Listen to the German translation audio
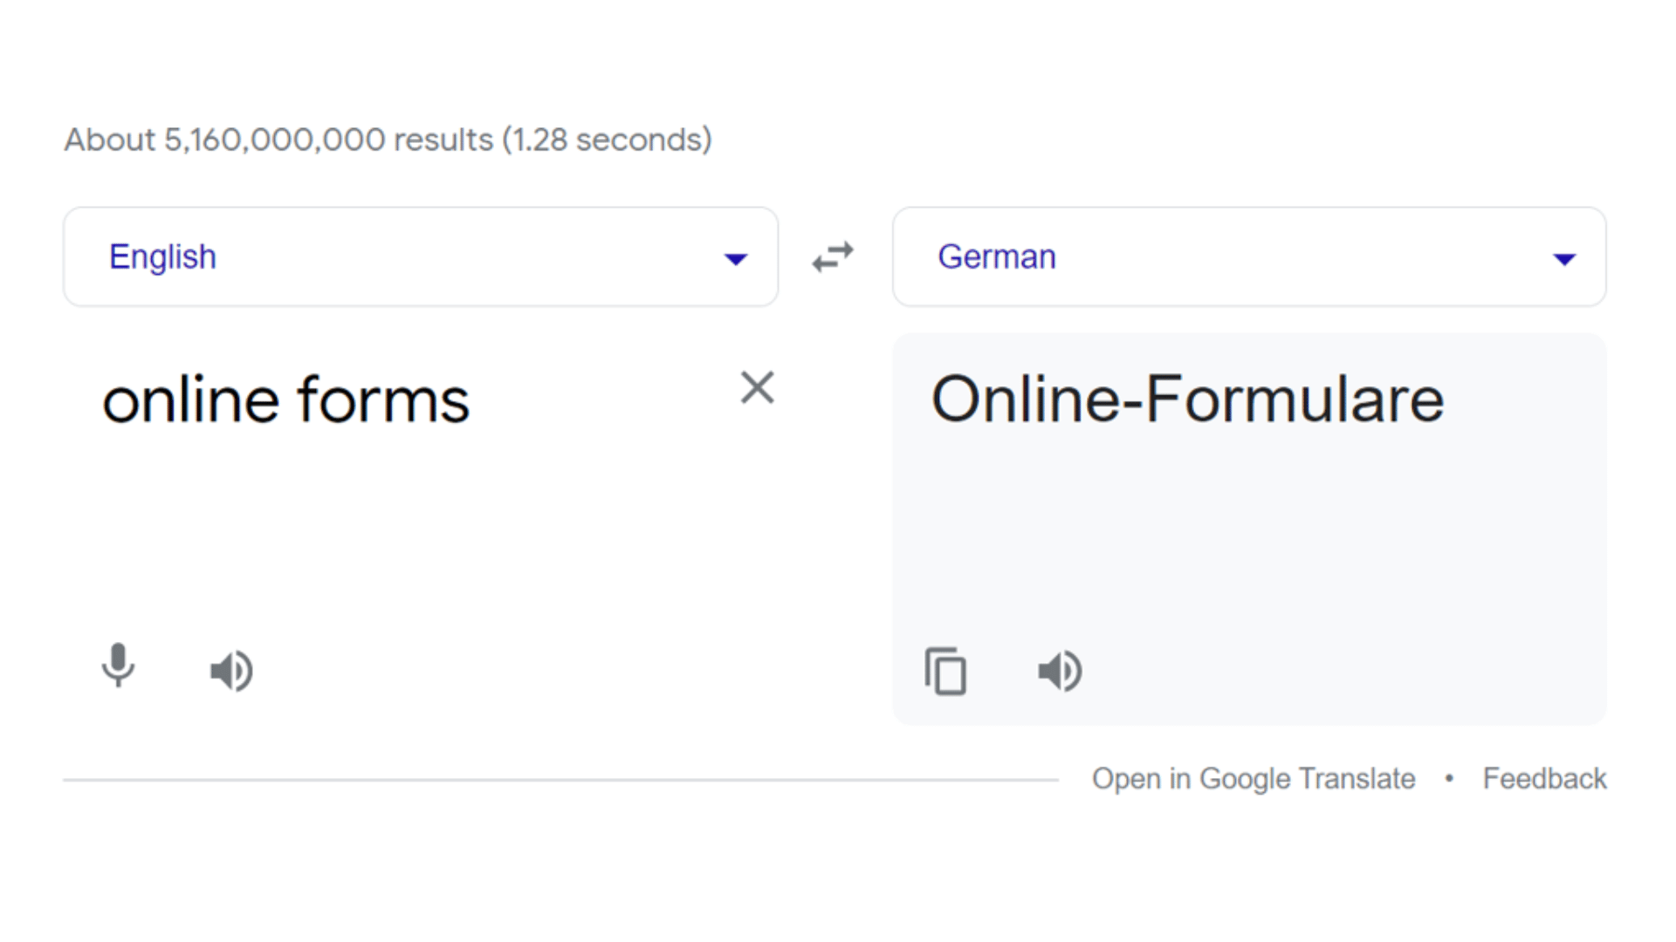1676x942 pixels. [1060, 671]
